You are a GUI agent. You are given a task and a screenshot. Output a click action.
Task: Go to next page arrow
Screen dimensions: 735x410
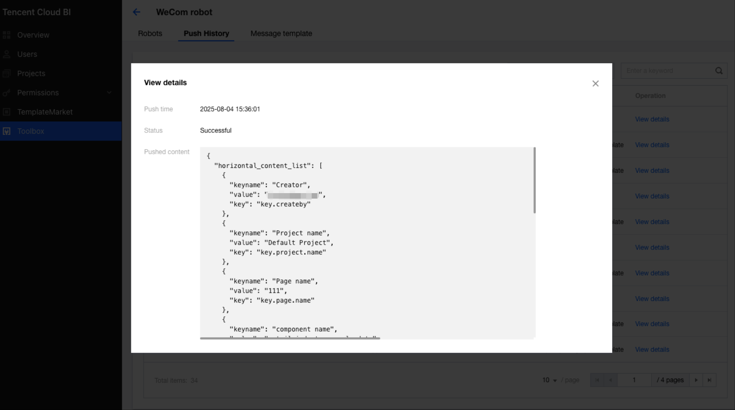(x=696, y=380)
